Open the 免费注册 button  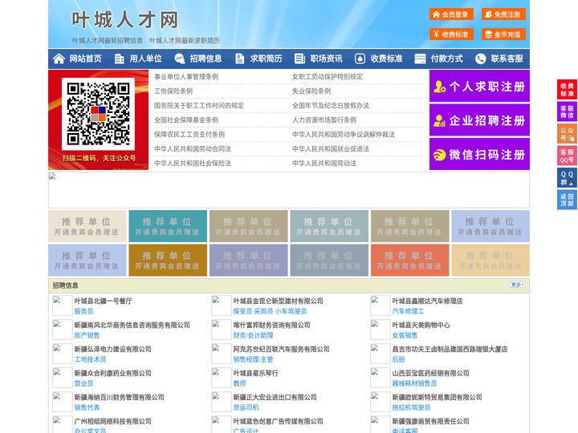[x=503, y=14]
